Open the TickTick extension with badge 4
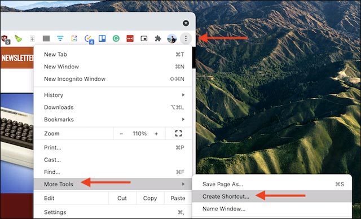 (x=89, y=39)
